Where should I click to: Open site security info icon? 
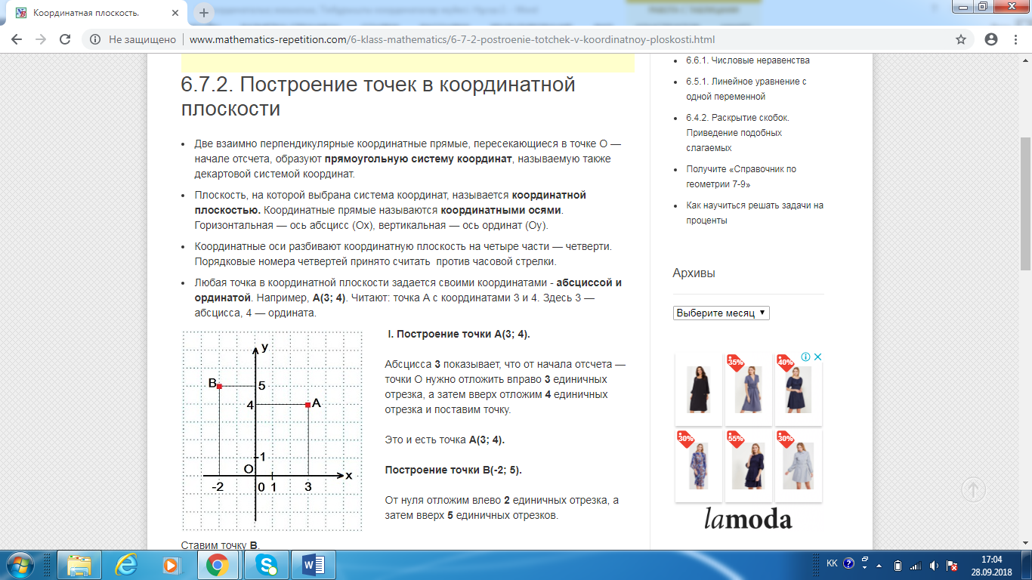pyautogui.click(x=96, y=40)
